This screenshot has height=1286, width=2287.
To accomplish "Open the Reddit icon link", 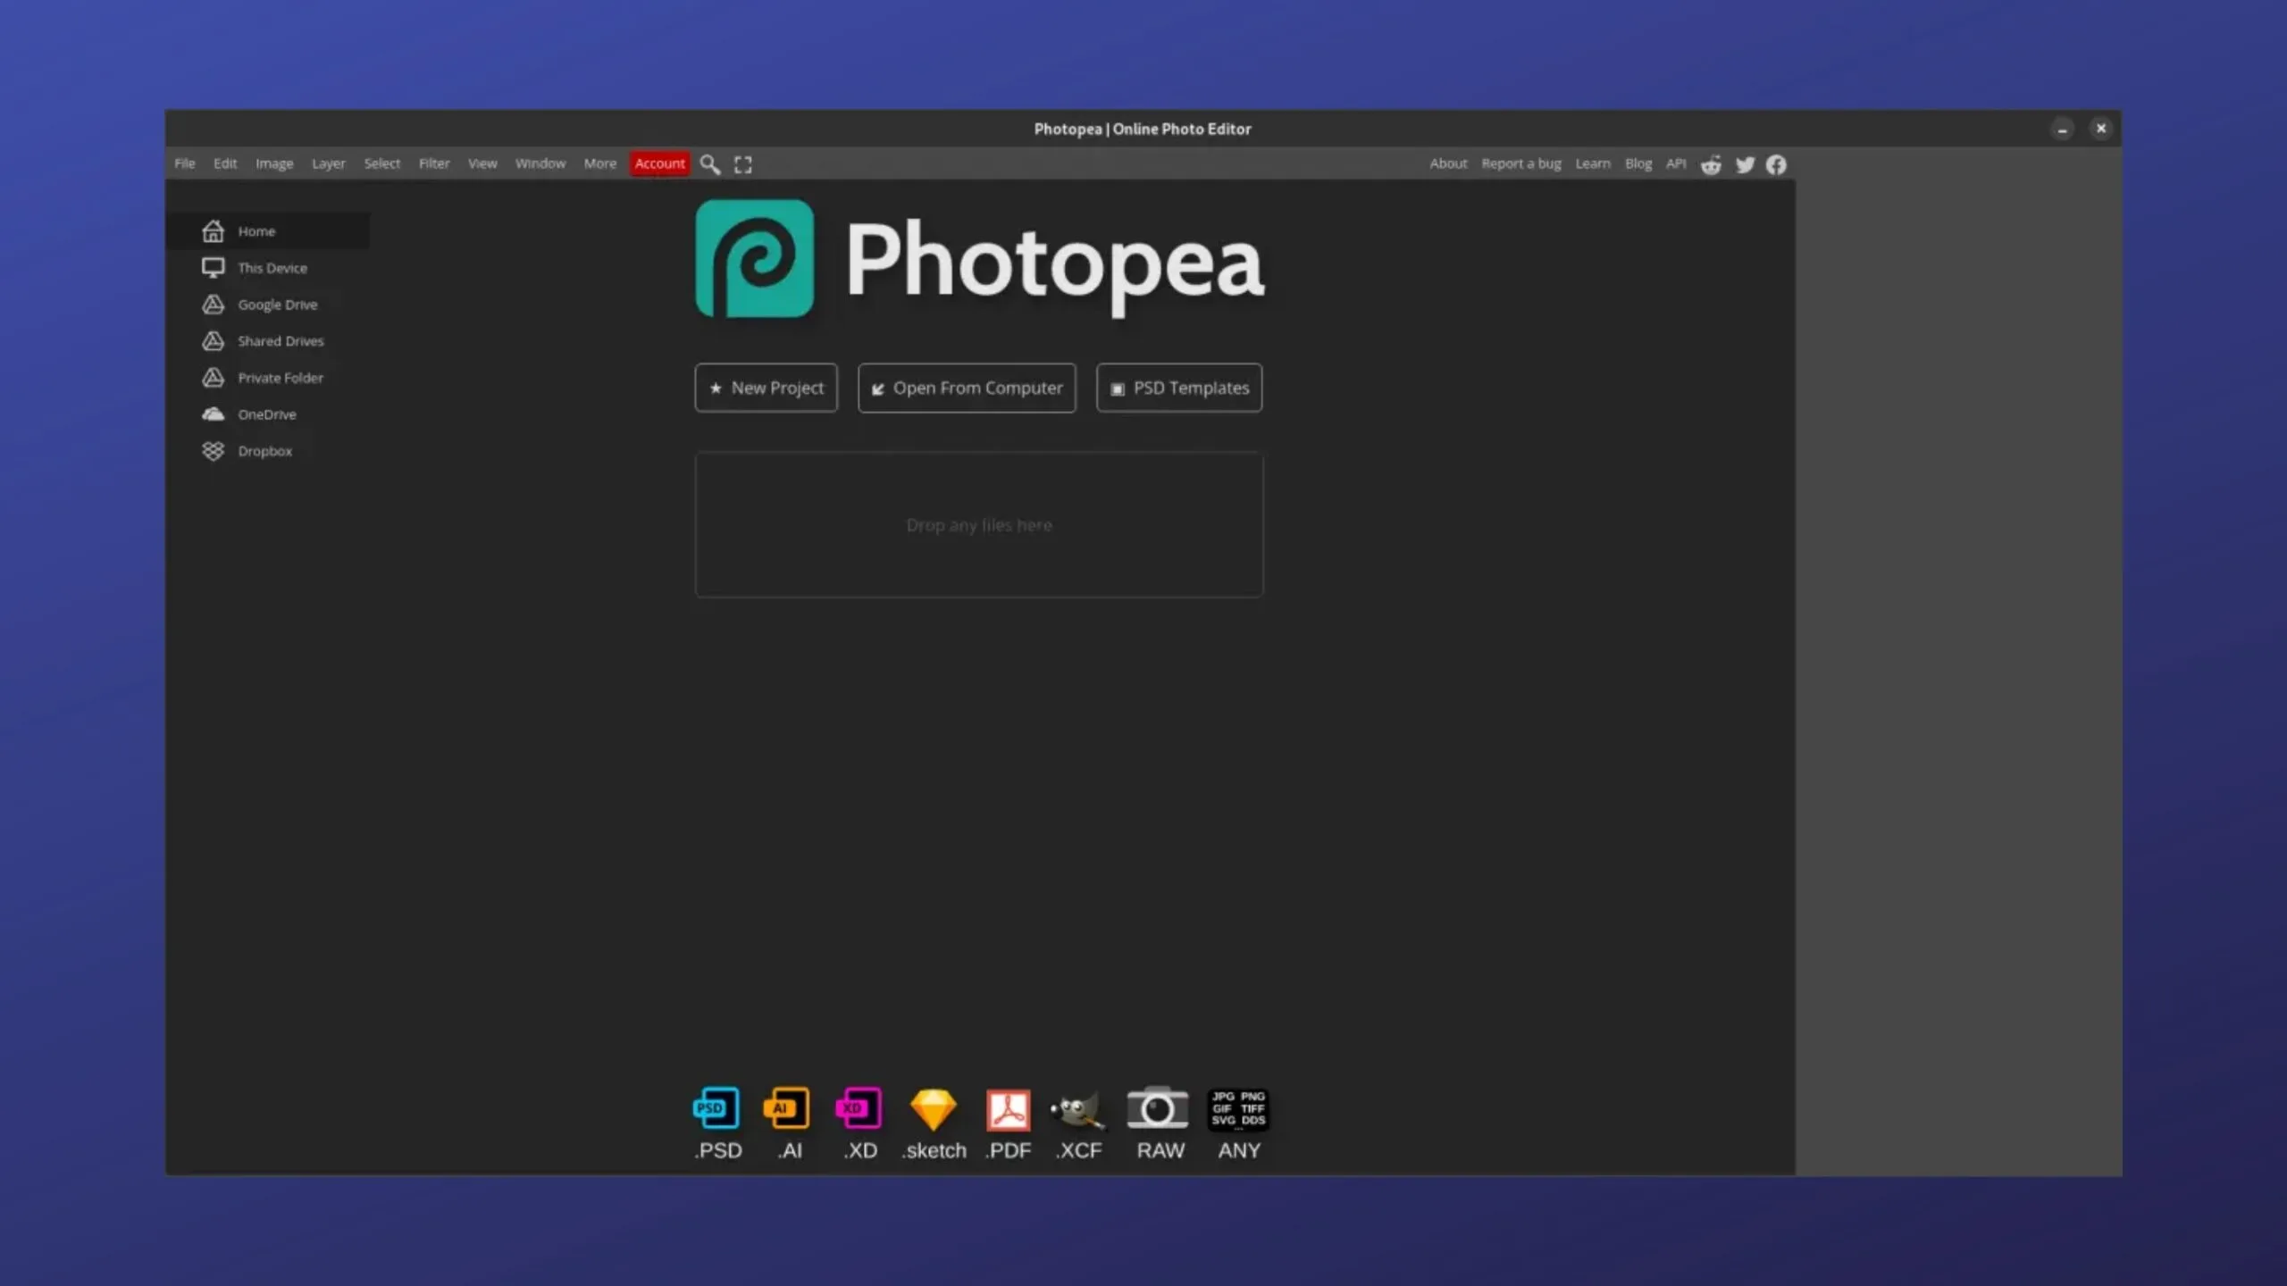I will [1711, 164].
